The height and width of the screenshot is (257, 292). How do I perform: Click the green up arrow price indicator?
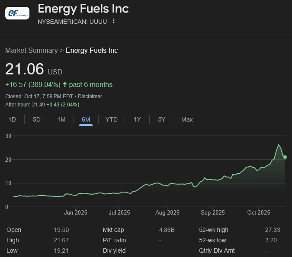tap(65, 84)
